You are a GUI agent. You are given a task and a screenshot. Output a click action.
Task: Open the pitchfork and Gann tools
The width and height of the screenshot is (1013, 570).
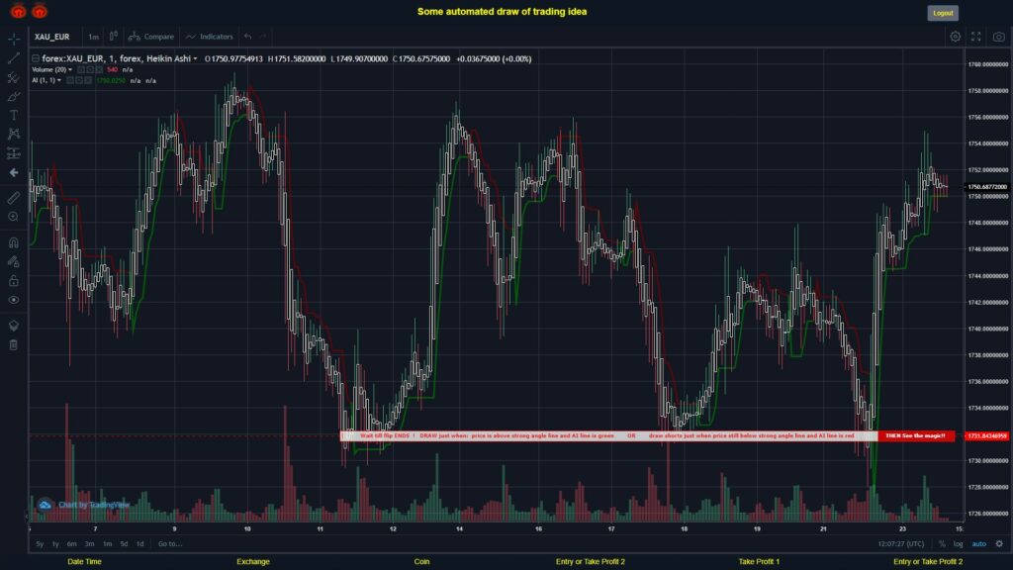(14, 77)
